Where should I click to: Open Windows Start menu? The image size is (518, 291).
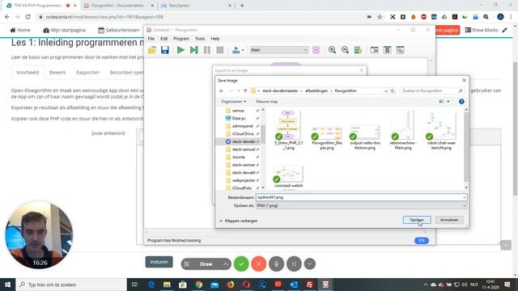point(7,285)
